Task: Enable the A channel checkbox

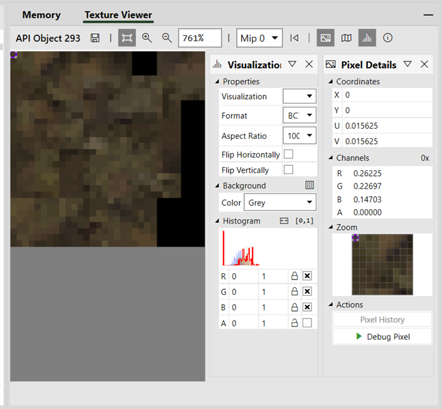Action: tap(307, 323)
